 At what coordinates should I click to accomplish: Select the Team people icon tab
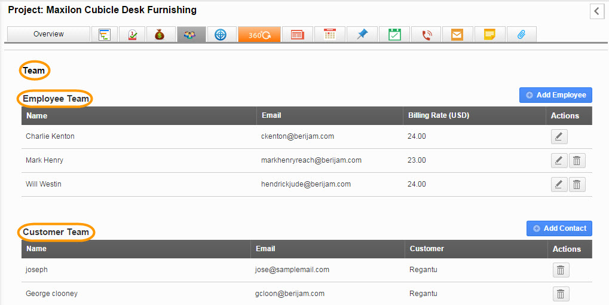pyautogui.click(x=191, y=35)
